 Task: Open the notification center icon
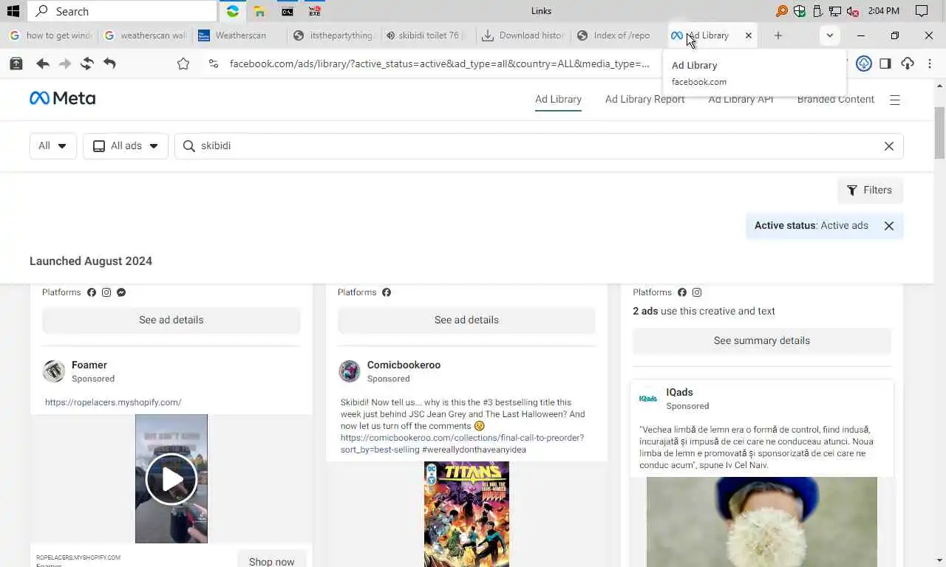point(922,11)
